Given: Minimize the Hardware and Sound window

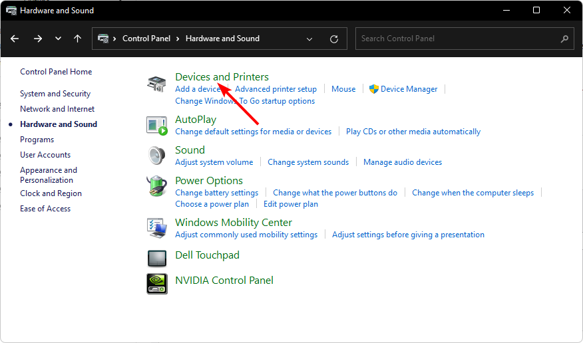Looking at the screenshot, I should click(506, 11).
